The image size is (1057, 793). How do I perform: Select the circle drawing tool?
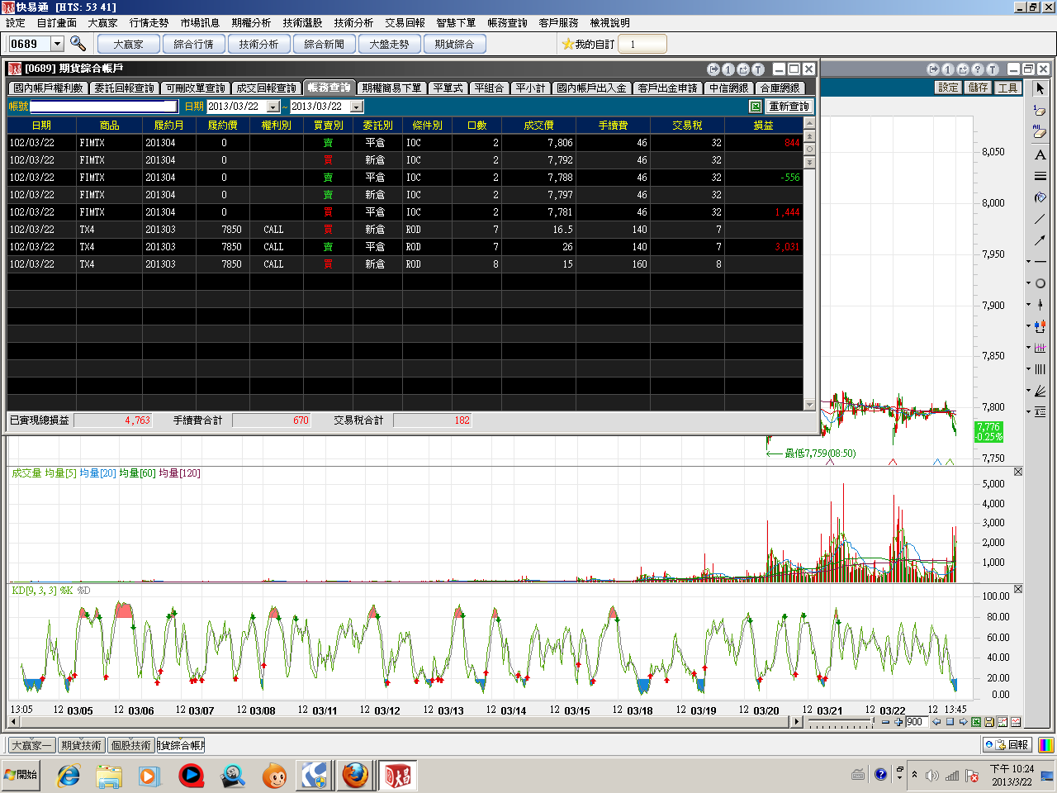coord(1040,283)
